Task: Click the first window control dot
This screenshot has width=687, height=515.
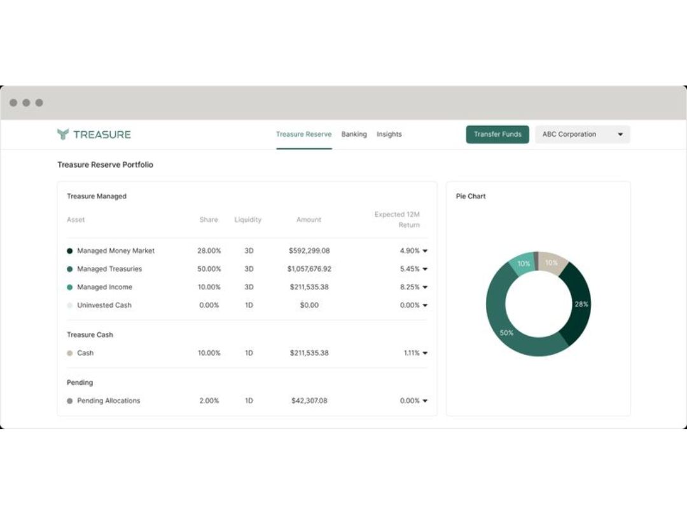Action: 13,102
